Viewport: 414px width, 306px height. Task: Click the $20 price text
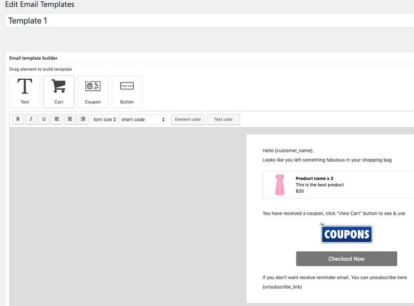tap(300, 191)
